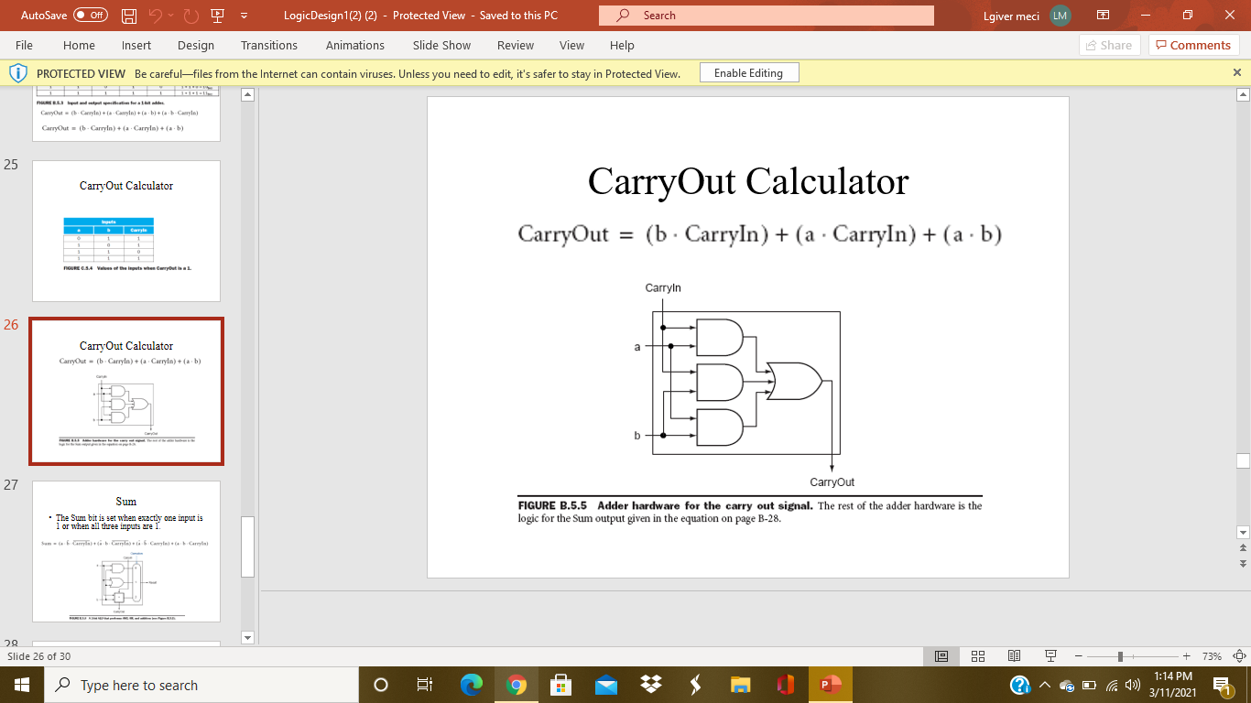Click the Redo icon
This screenshot has width=1251, height=703.
point(191,16)
